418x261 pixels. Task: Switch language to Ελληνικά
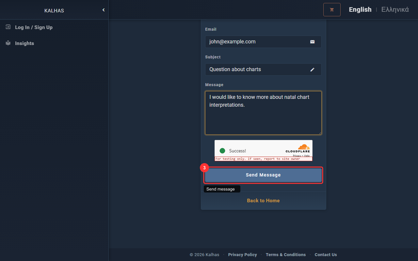(395, 9)
